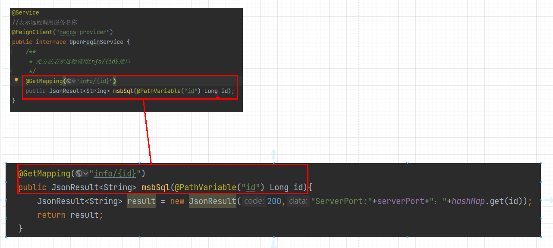553x248 pixels.
Task: Click the italic hashMap identifier
Action: coord(468,201)
